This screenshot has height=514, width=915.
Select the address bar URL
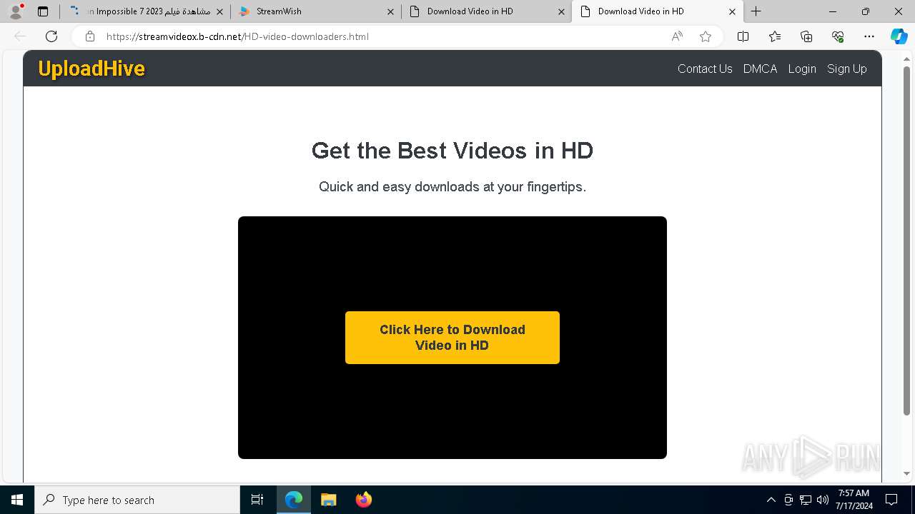[x=237, y=36]
